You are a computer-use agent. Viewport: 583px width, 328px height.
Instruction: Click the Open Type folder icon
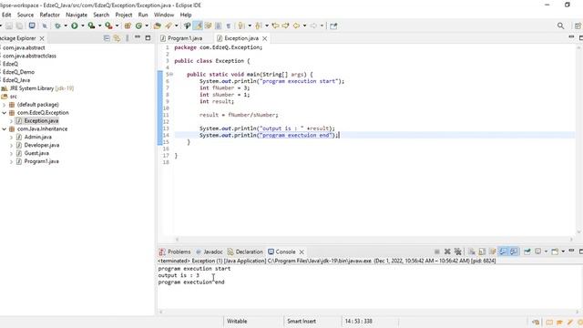coord(157,26)
